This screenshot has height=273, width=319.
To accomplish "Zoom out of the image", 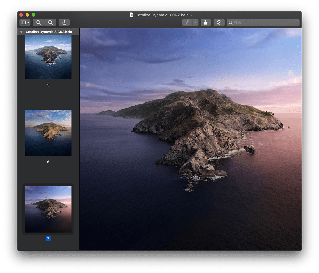I will [39, 23].
